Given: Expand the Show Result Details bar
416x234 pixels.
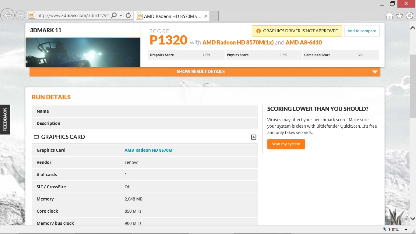Looking at the screenshot, I should pos(205,72).
